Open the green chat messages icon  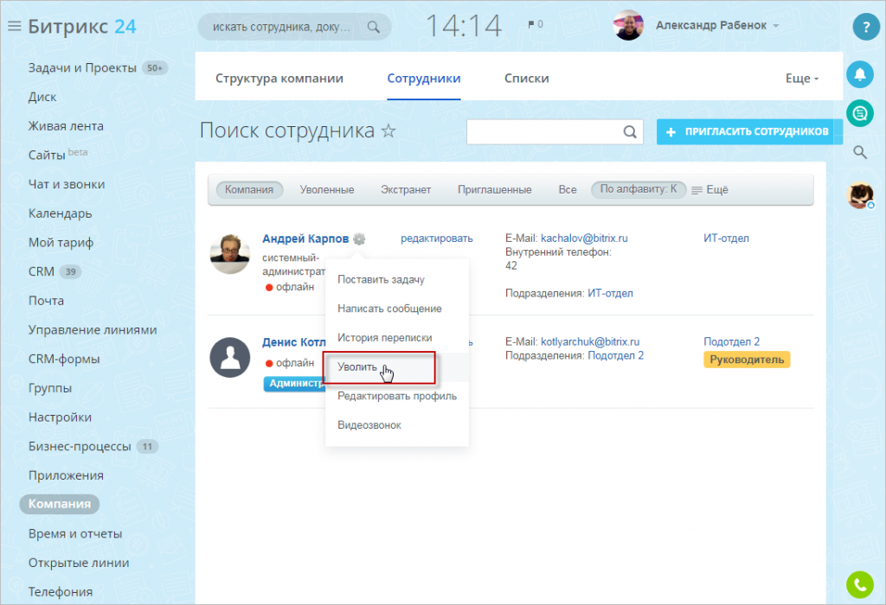pyautogui.click(x=860, y=113)
